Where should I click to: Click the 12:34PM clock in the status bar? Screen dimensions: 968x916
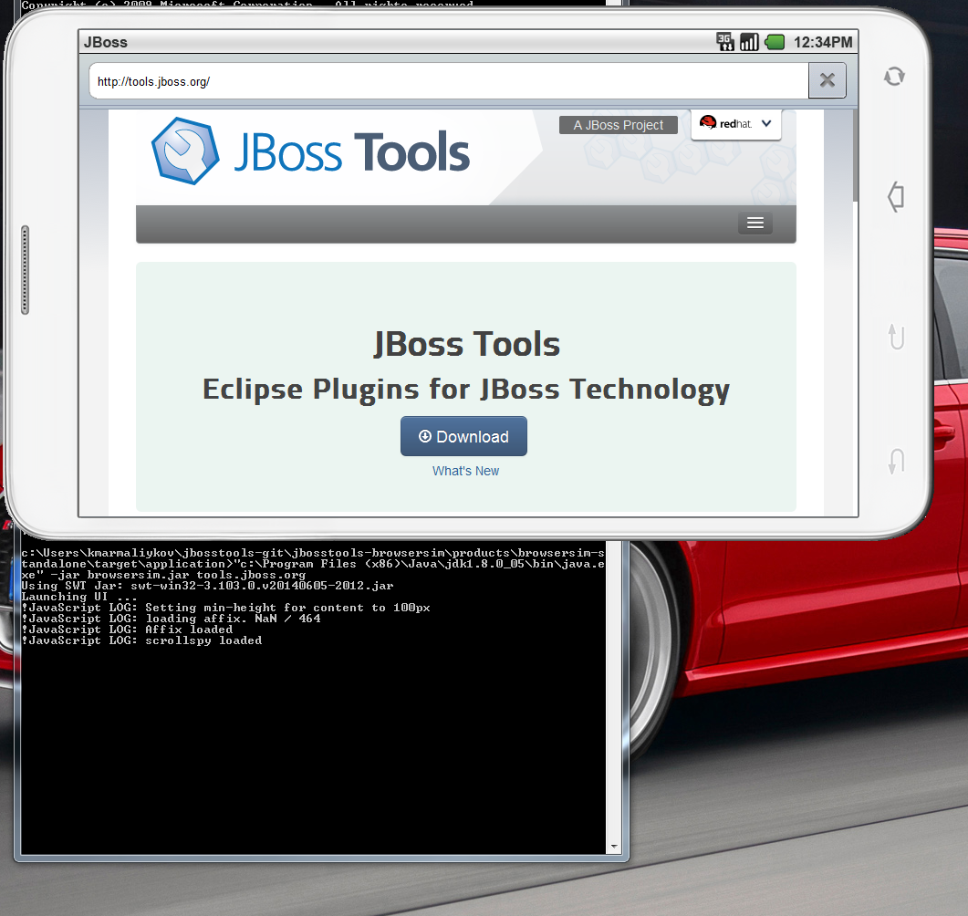pos(823,42)
